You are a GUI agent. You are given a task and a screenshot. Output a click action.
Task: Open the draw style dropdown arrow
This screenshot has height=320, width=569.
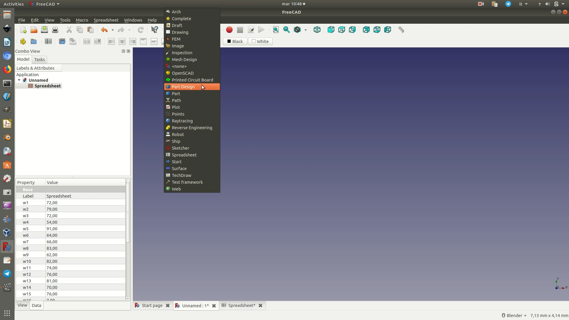click(x=306, y=30)
